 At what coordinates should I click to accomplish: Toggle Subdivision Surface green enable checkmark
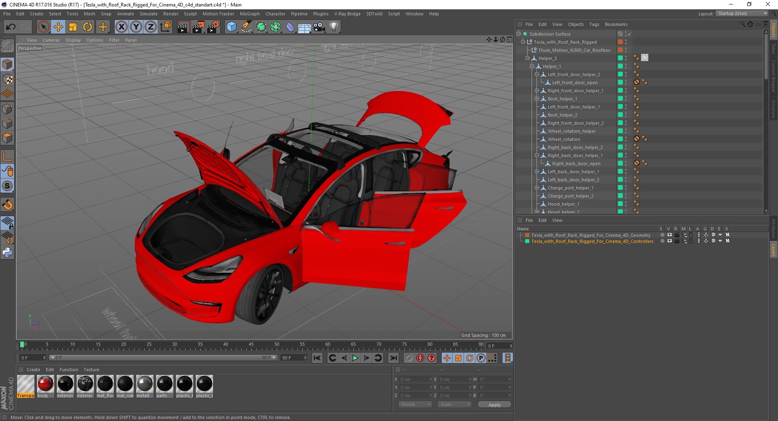pos(629,34)
